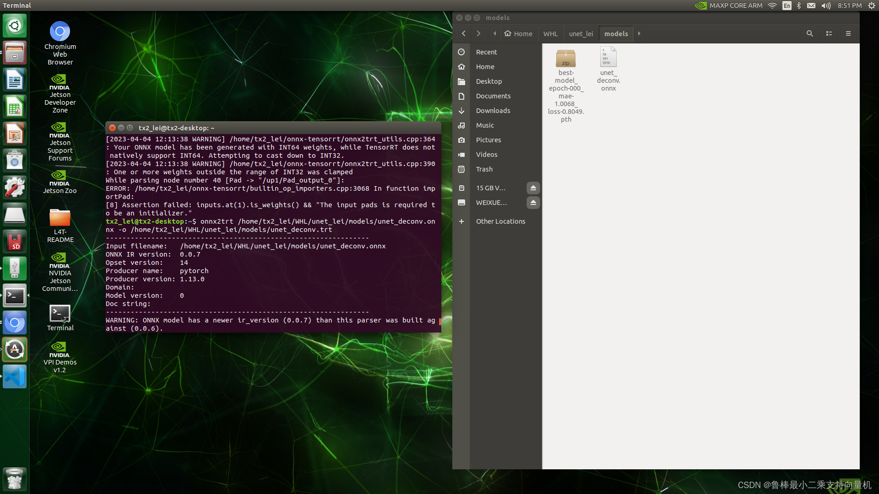The height and width of the screenshot is (494, 879).
Task: Open Trash in the sidebar
Action: (x=484, y=169)
